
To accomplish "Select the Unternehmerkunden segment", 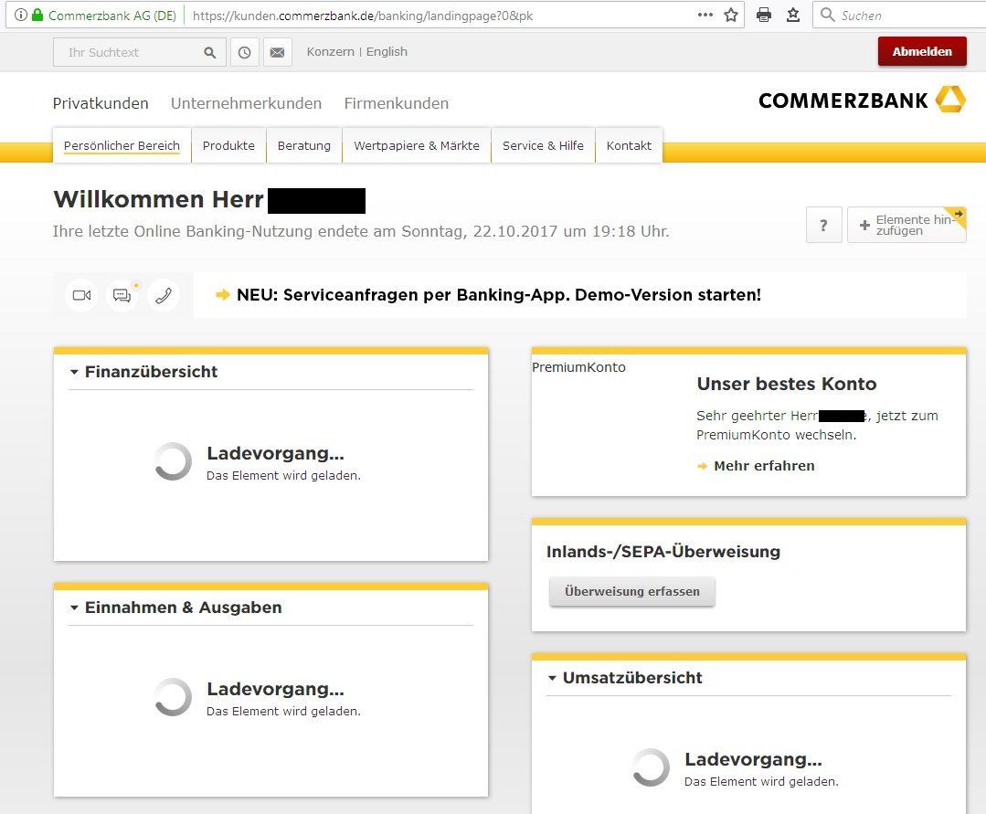I will (247, 104).
